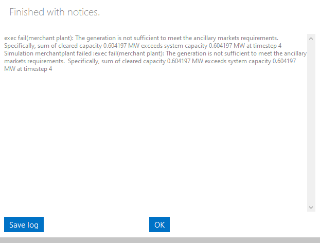Click the scrollbar up arrow
320x243 pixels.
[x=311, y=38]
